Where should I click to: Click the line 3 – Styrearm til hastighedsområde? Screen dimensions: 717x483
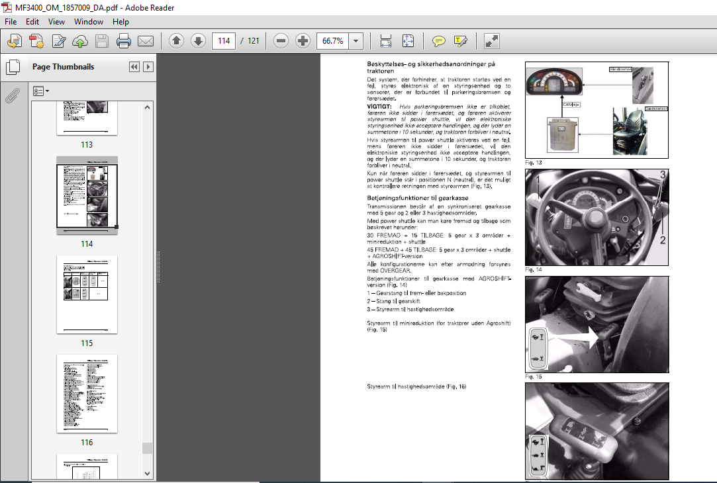coord(410,310)
